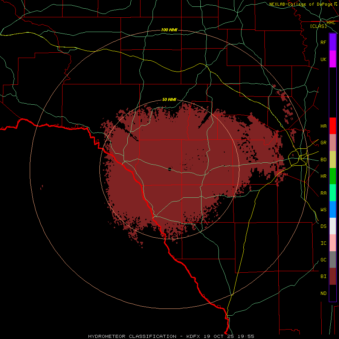The height and width of the screenshot is (339, 339).
Task: Click the "19 OCT 25" date text
Action: (219, 336)
